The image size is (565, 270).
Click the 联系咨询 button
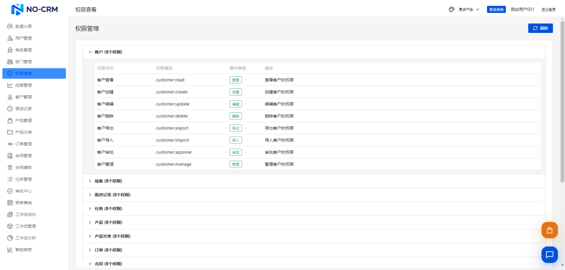click(x=496, y=9)
